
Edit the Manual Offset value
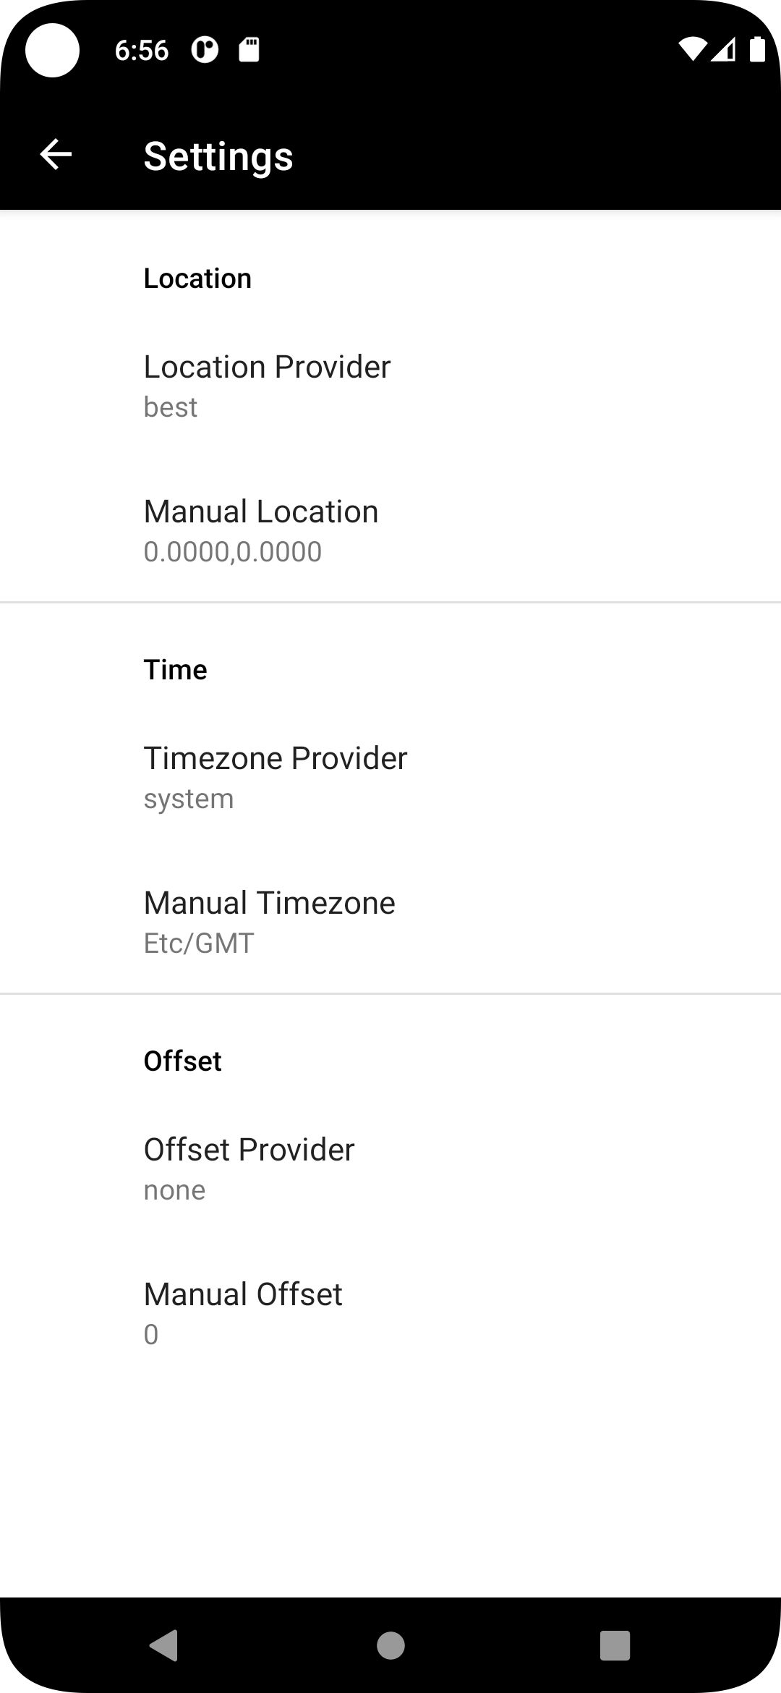point(390,1313)
